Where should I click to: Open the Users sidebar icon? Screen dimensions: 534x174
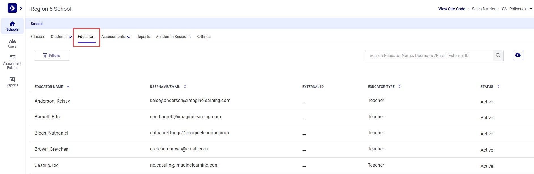click(12, 43)
